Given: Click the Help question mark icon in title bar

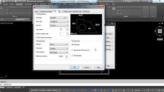Looking at the screenshot, I should click(149, 1).
